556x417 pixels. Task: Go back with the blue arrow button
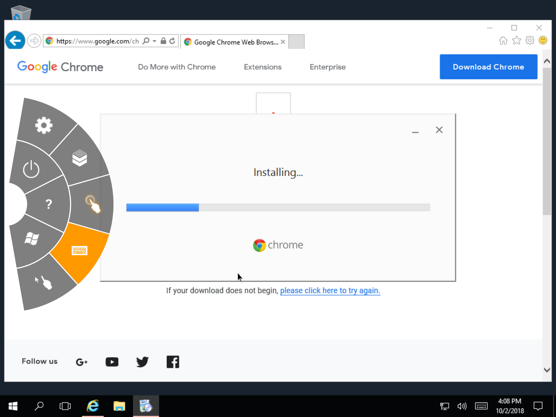coord(15,40)
